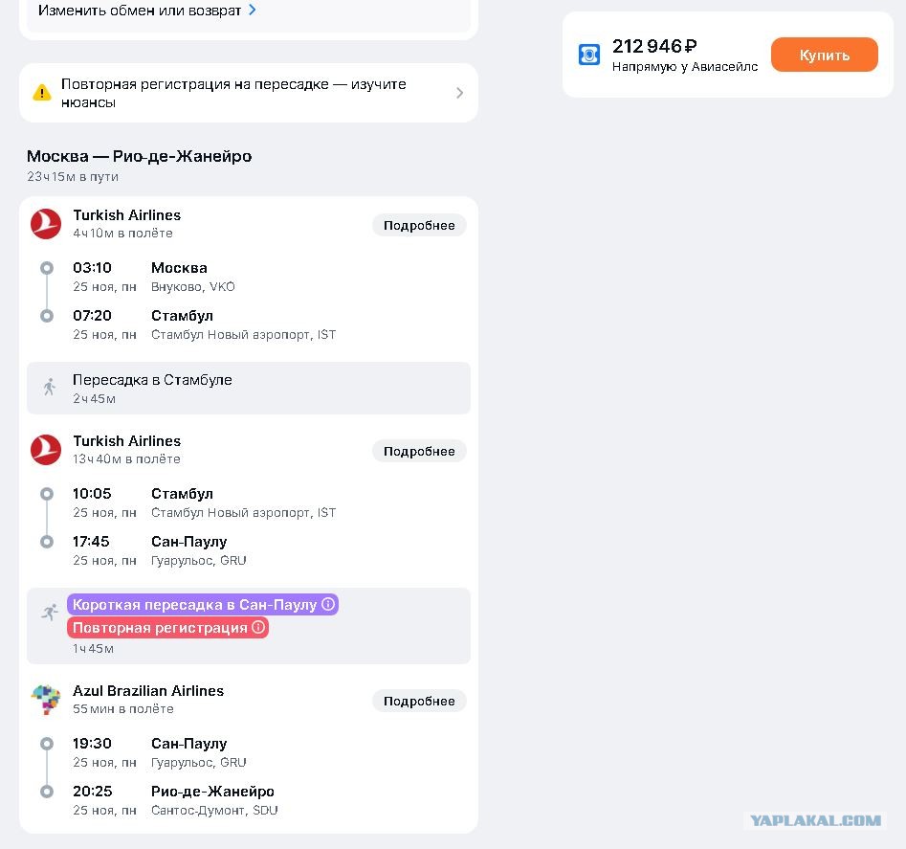The height and width of the screenshot is (849, 906).
Task: Click running person icon at Сан-Паулу transfer
Action: pyautogui.click(x=50, y=612)
